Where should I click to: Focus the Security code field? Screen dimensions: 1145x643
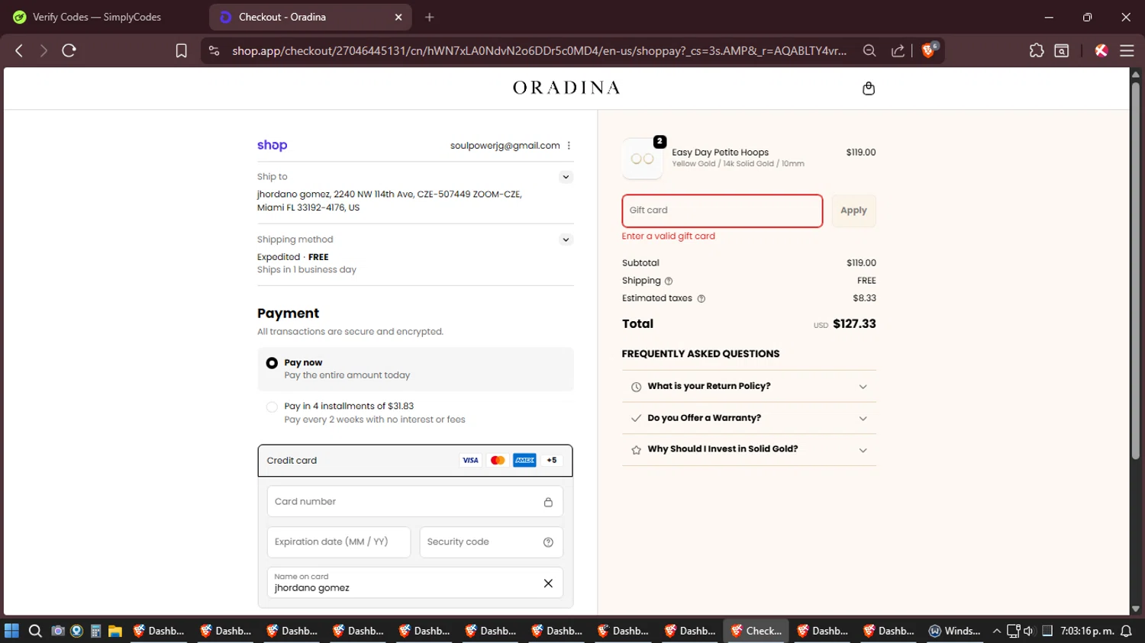click(x=492, y=542)
